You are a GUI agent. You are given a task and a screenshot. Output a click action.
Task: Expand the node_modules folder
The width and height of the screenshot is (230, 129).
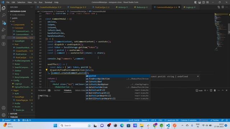(x=18, y=15)
